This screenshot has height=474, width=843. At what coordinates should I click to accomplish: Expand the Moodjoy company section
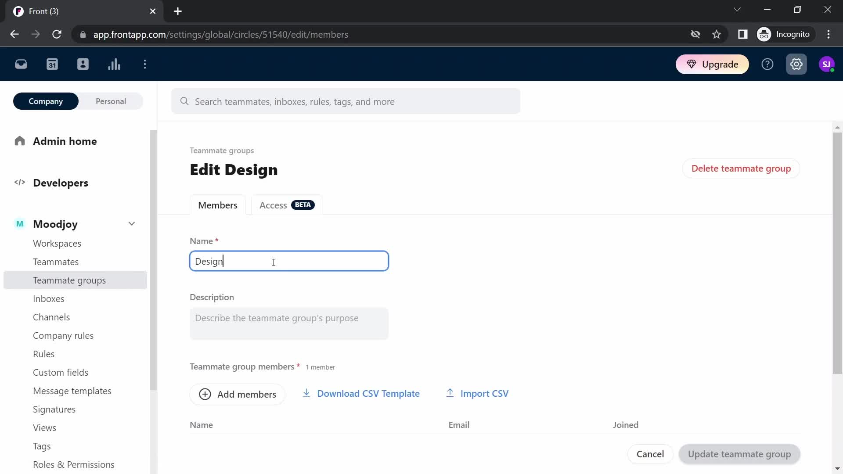coord(131,223)
